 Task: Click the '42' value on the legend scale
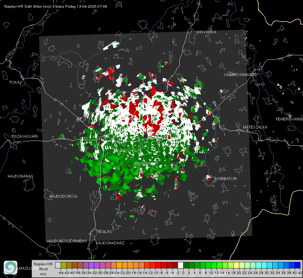pos(300,273)
